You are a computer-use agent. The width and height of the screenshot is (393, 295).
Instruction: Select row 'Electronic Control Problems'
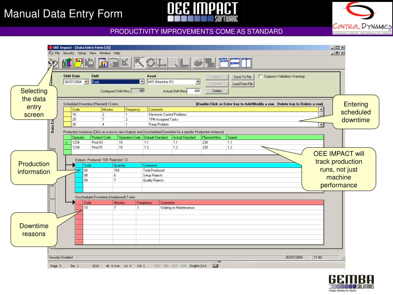coord(191,114)
